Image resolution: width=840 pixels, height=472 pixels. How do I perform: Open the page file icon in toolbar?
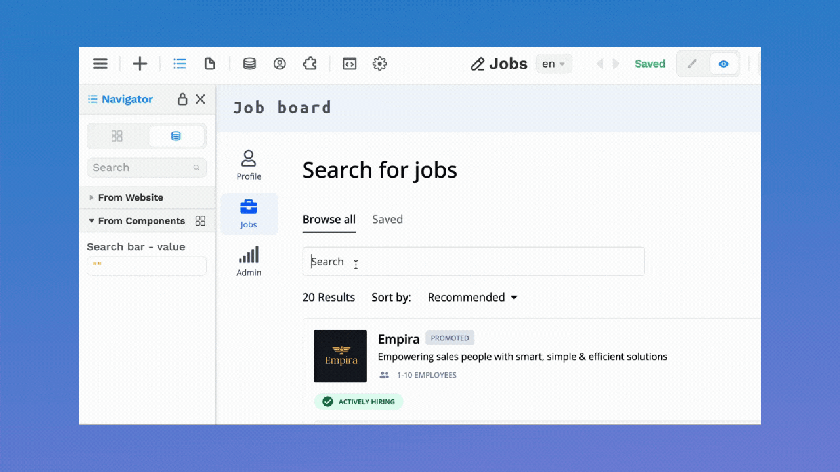tap(210, 64)
